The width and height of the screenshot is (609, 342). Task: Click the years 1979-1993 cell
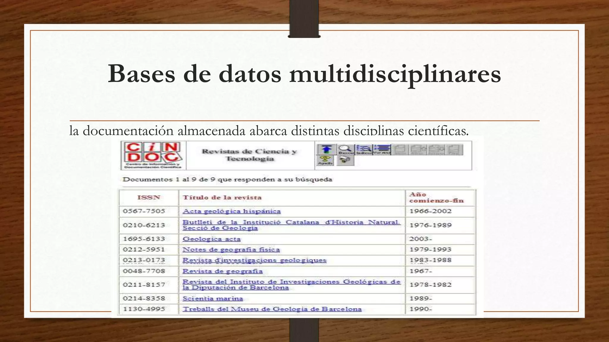[440, 250]
